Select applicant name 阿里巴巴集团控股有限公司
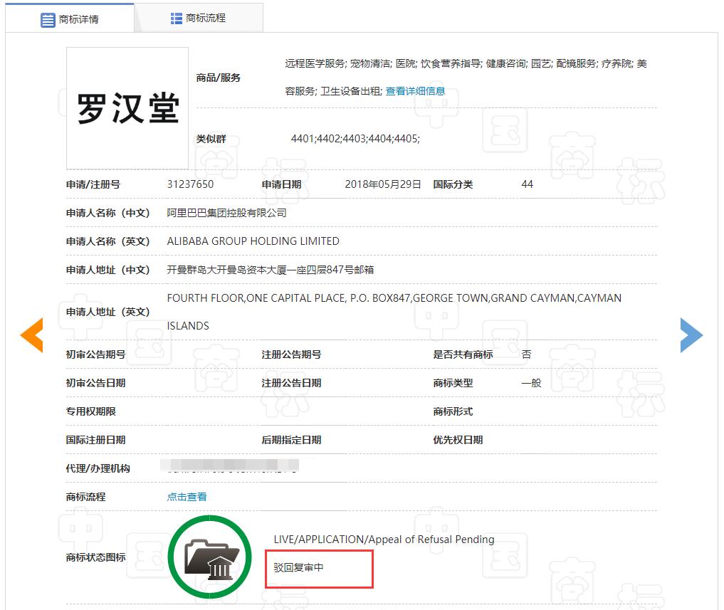 tap(226, 213)
